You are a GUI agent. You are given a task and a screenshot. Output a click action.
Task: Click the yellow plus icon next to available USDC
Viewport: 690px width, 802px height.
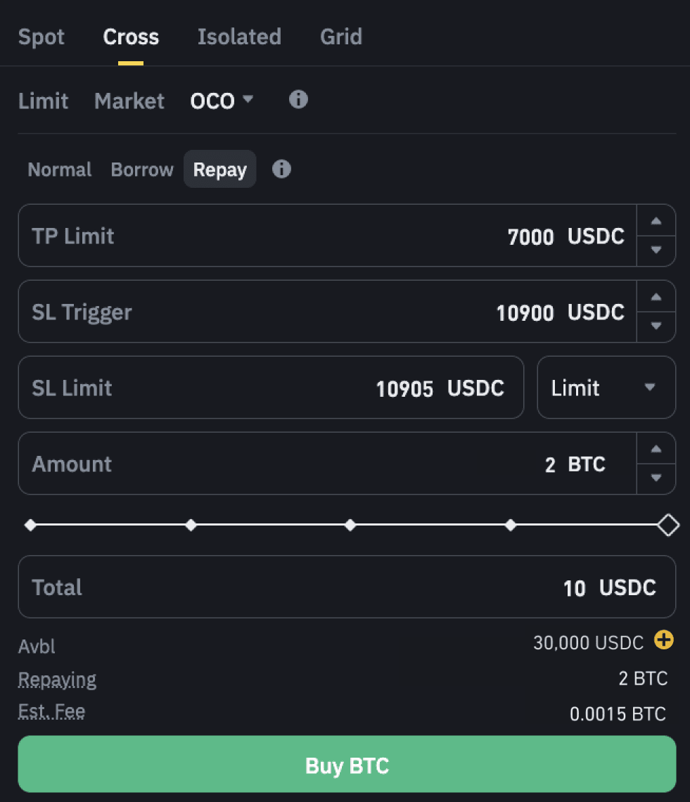[x=663, y=640]
